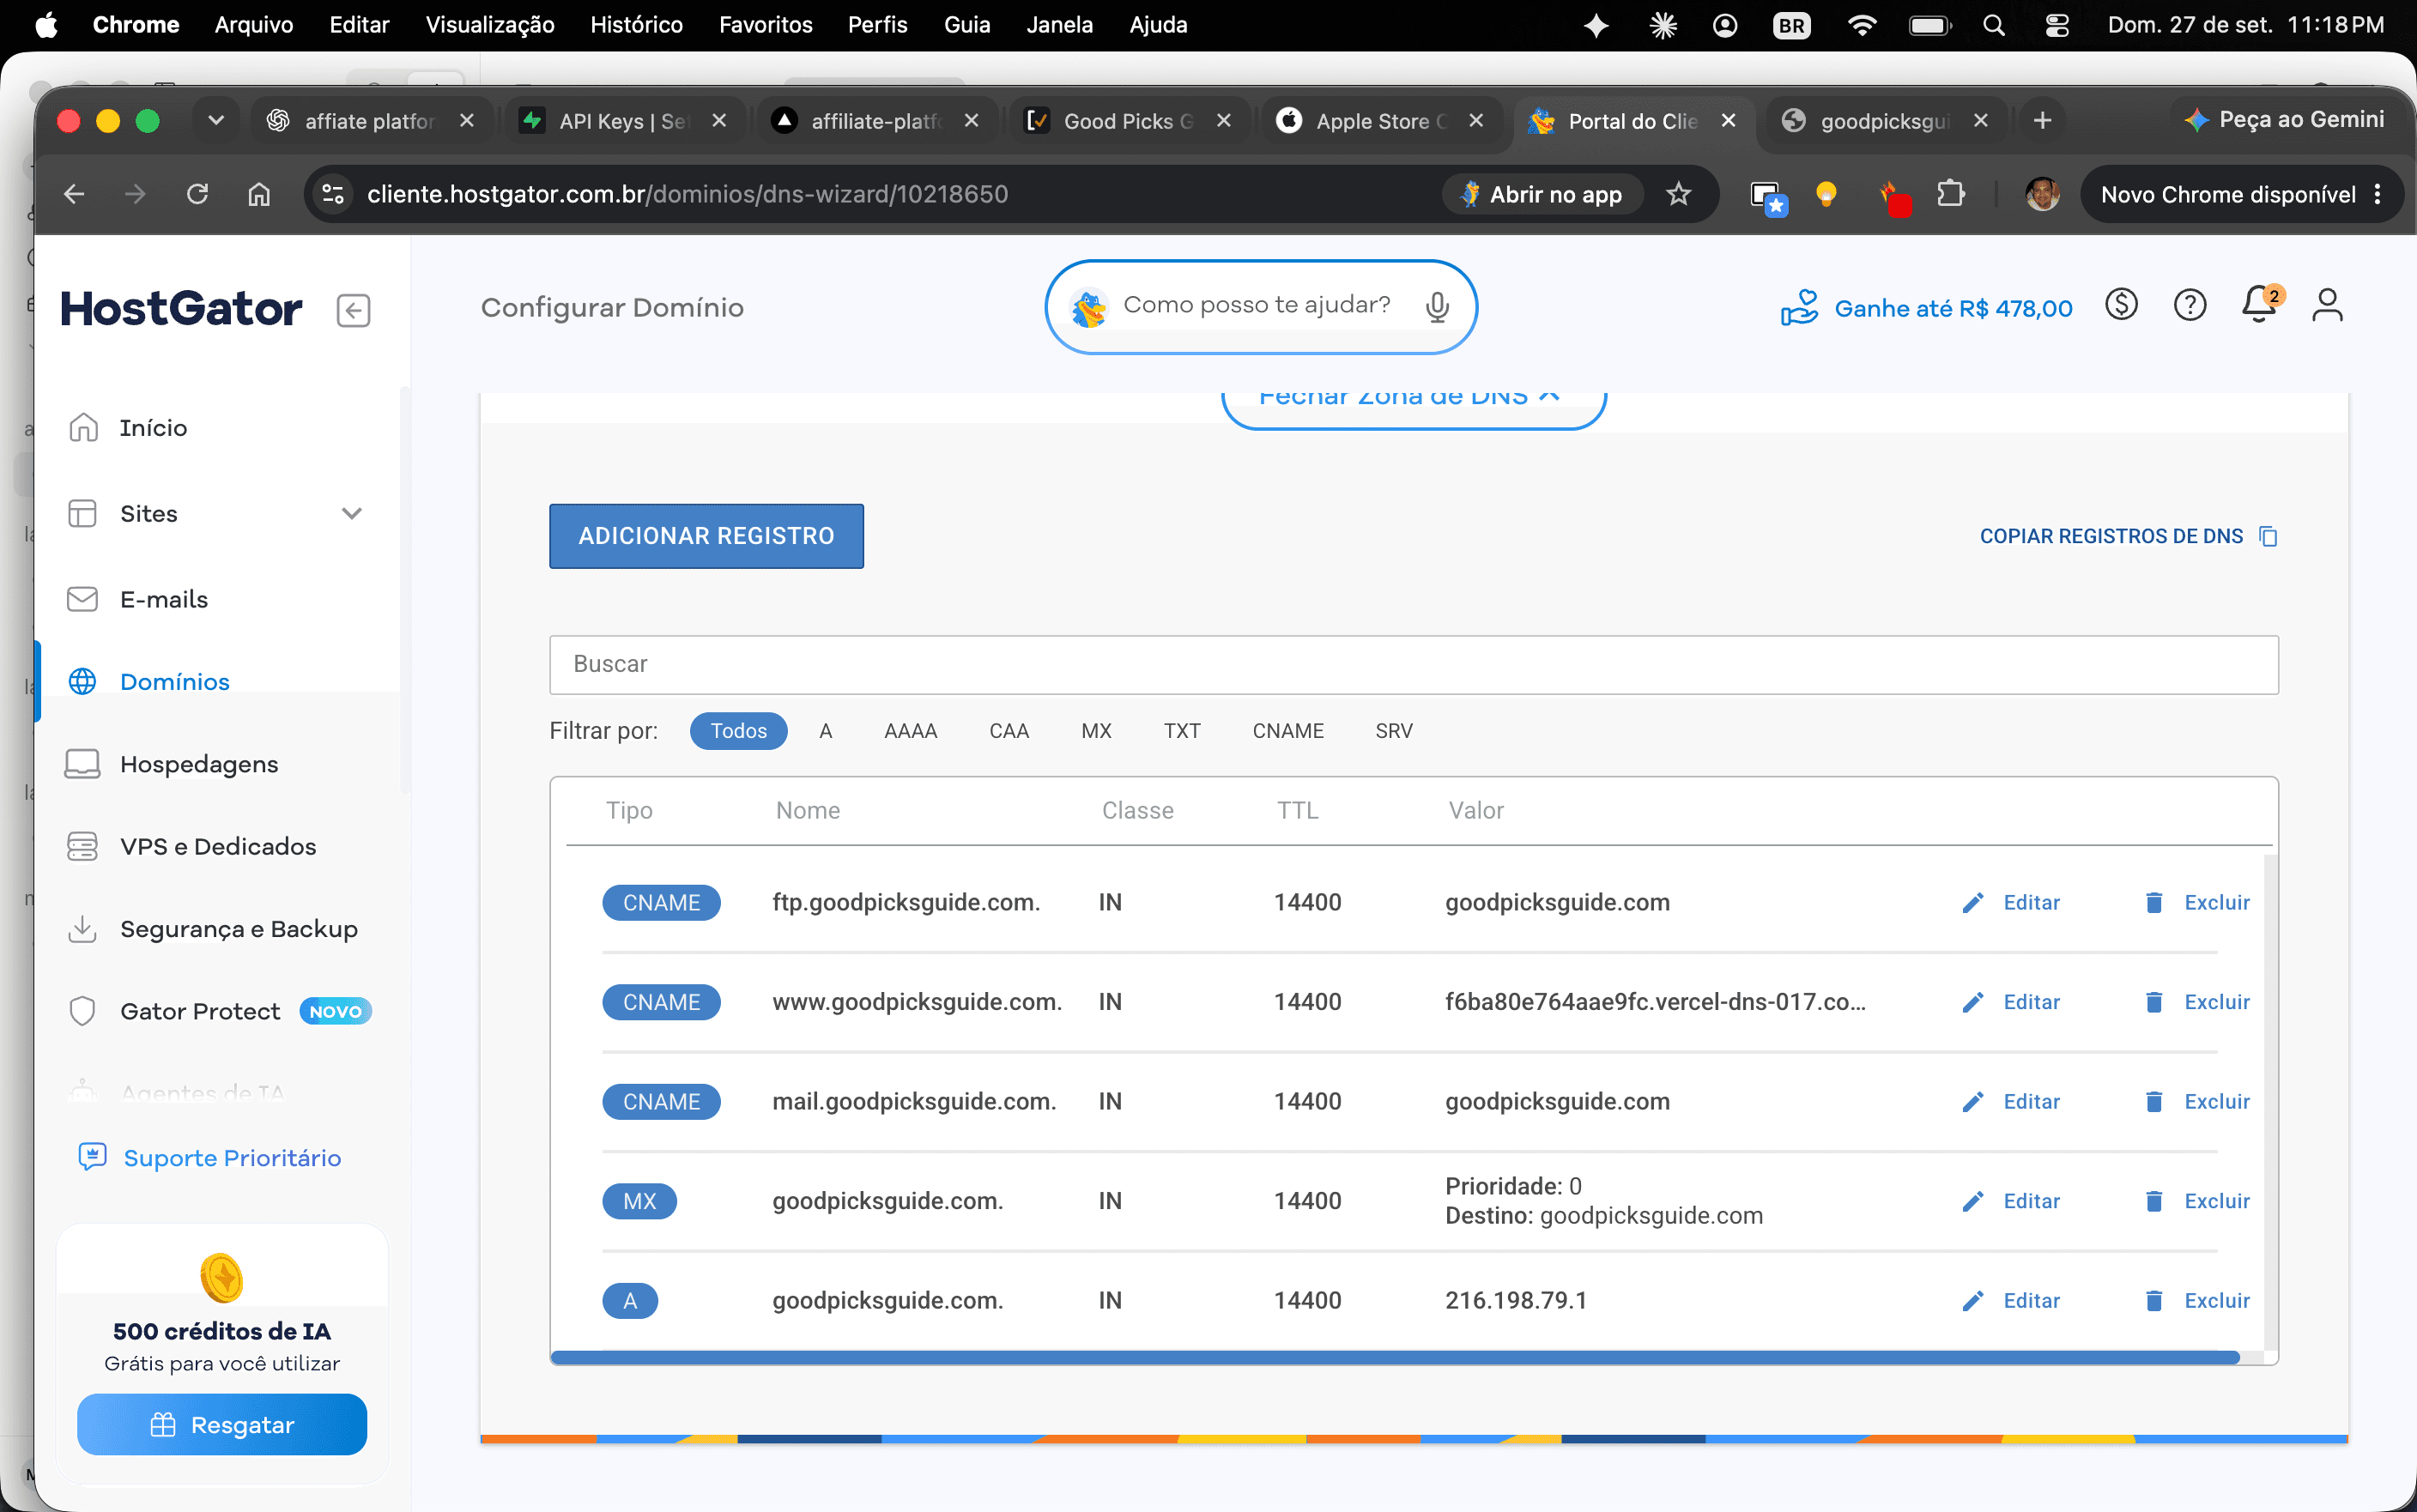Open macOS Control Center icon
Viewport: 2417px width, 1512px height.
2056,25
